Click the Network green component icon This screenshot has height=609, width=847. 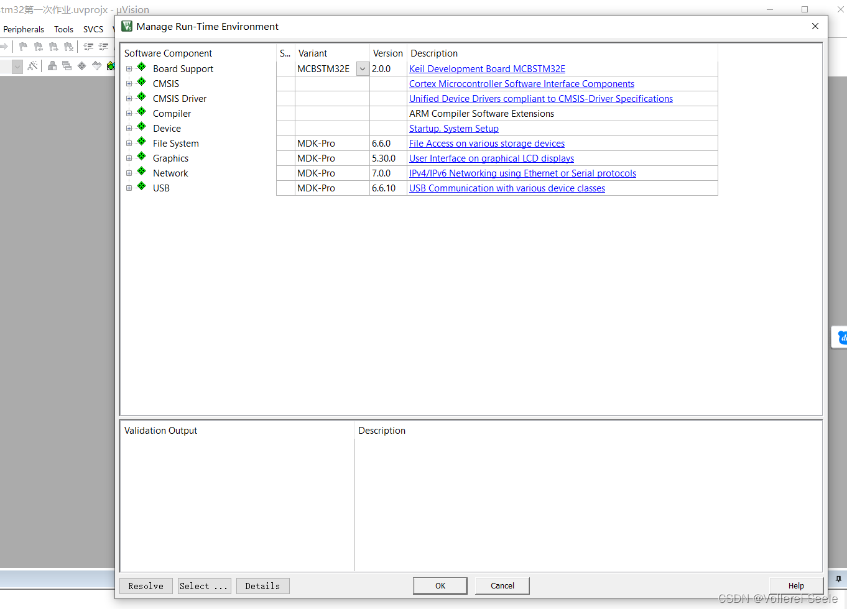click(141, 171)
